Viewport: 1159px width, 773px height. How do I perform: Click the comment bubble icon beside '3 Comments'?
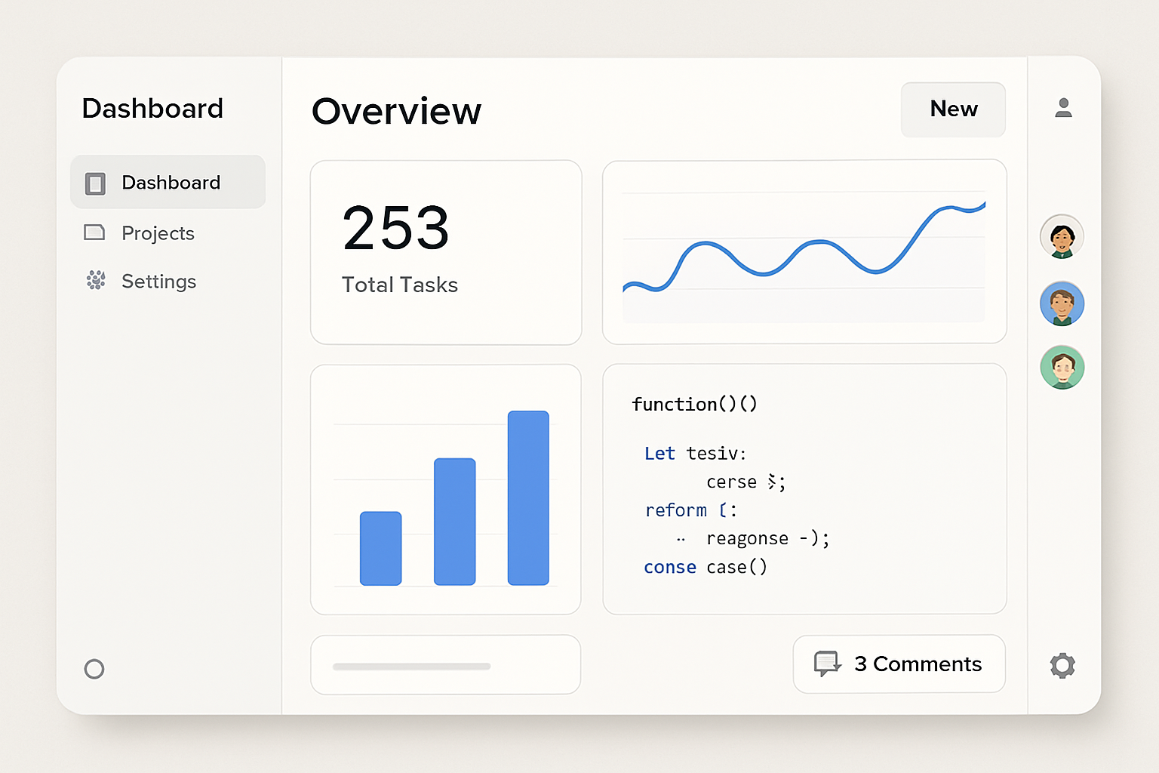tap(829, 664)
